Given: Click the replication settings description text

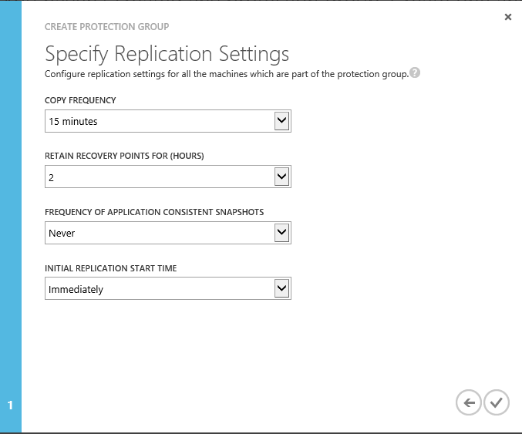Looking at the screenshot, I should point(226,75).
